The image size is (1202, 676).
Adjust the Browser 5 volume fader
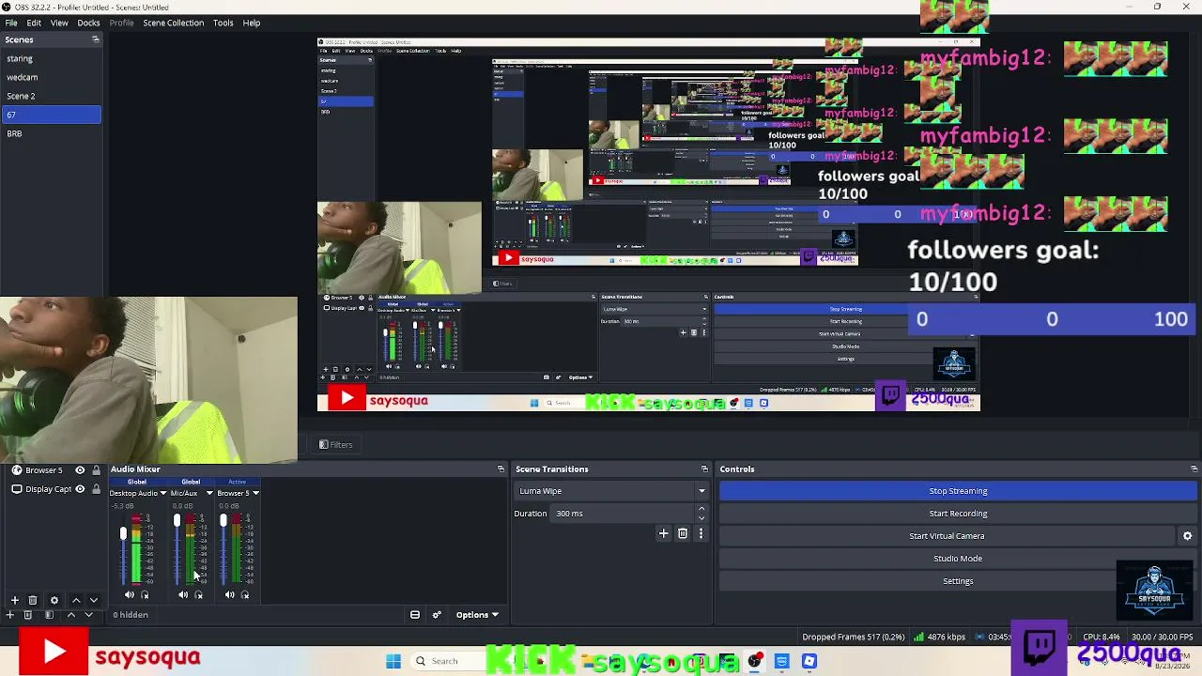coord(223,521)
